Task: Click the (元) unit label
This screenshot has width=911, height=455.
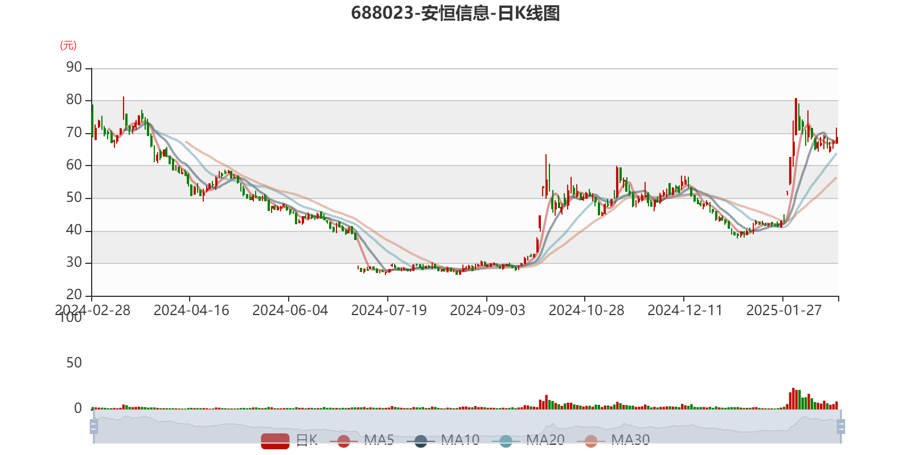Action: click(68, 45)
